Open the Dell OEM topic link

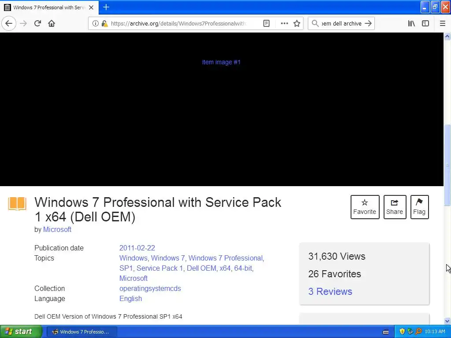[201, 268]
